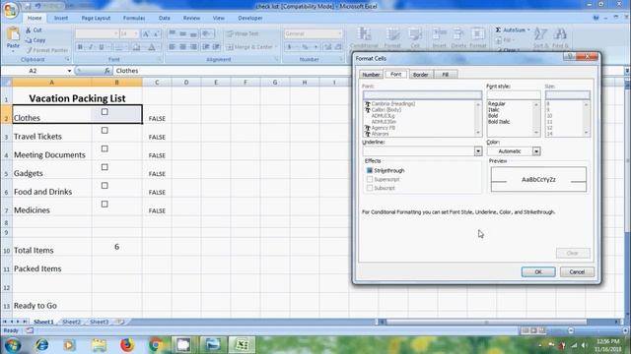Check the Medicines row checkbox
The height and width of the screenshot is (354, 631).
click(x=105, y=204)
